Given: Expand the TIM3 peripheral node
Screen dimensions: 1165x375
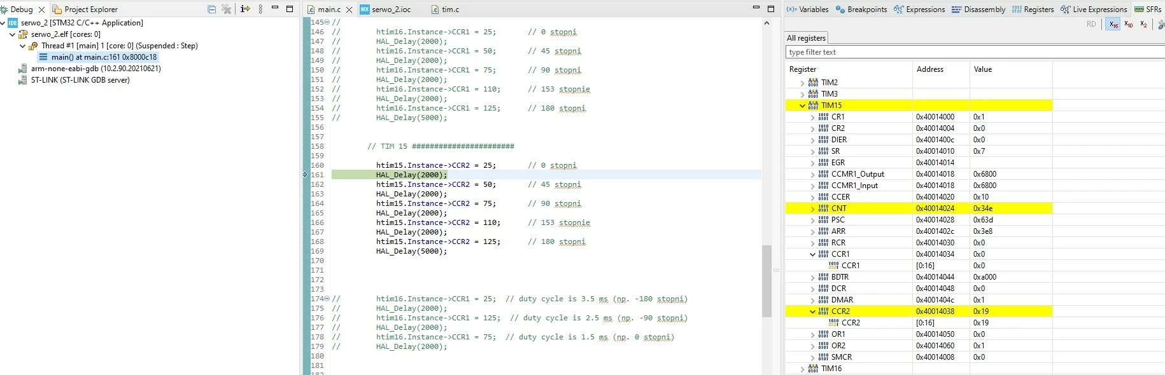Looking at the screenshot, I should tap(802, 94).
